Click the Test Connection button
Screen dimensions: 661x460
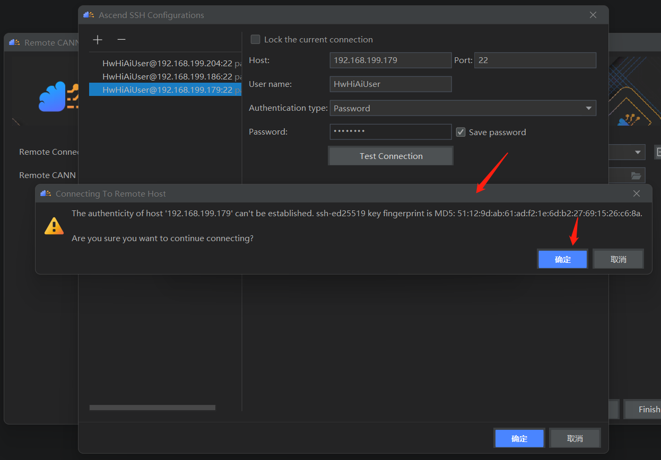[391, 156]
